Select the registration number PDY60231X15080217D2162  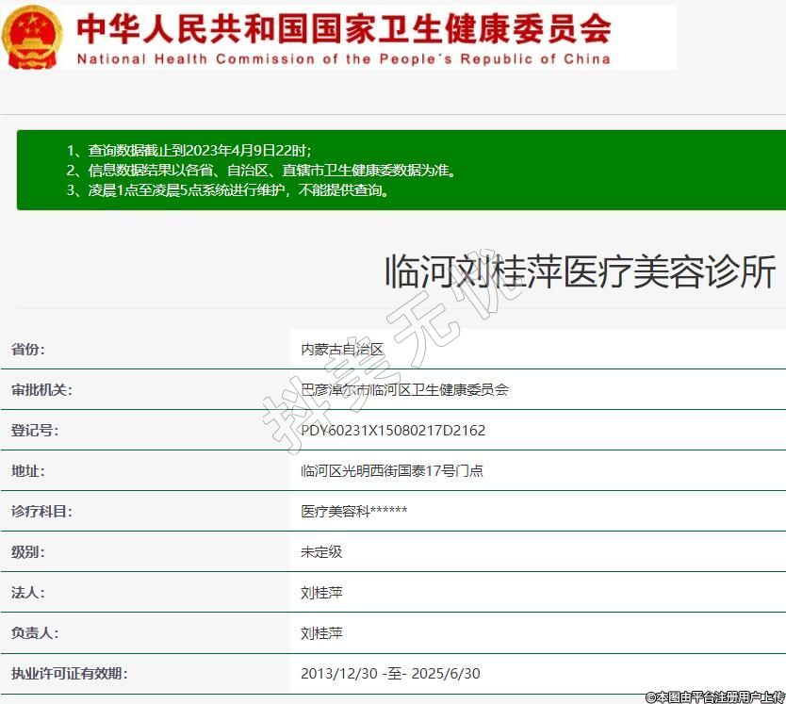pos(393,431)
